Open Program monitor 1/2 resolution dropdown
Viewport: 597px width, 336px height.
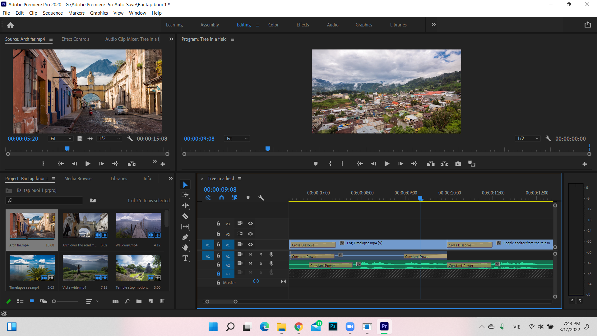[527, 138]
